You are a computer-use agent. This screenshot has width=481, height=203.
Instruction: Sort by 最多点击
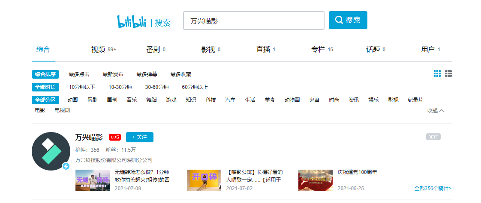point(79,74)
